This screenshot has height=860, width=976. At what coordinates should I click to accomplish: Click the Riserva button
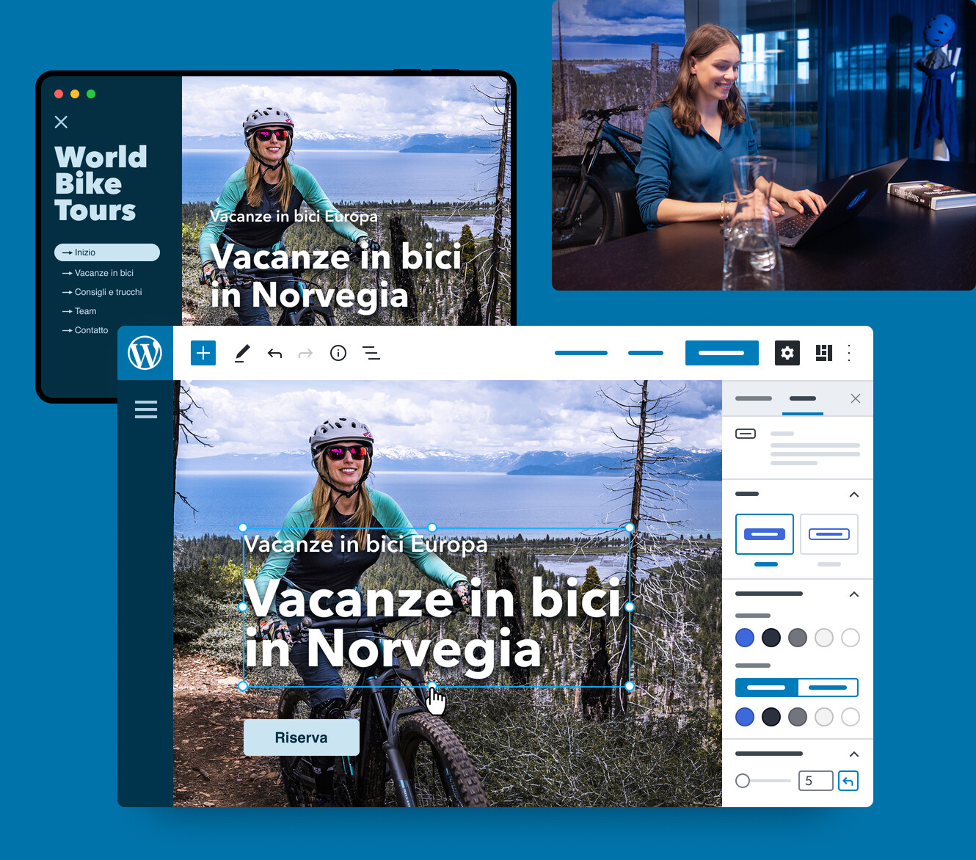click(302, 737)
